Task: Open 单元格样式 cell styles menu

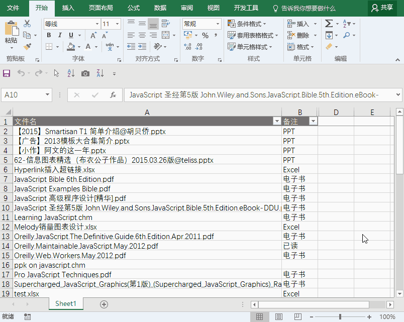Action: click(250, 47)
